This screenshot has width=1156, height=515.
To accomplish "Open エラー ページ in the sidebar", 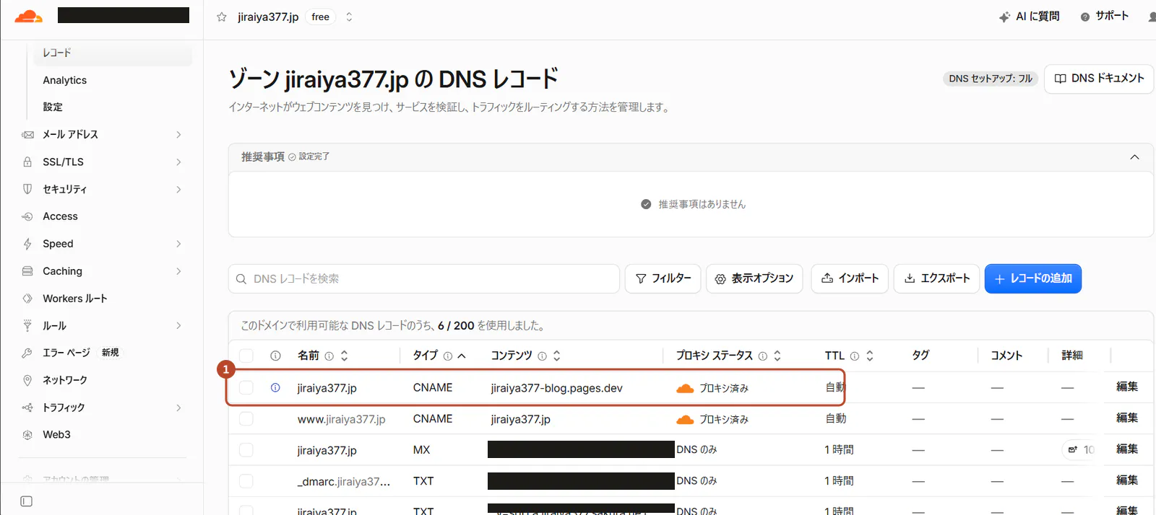I will [x=66, y=353].
